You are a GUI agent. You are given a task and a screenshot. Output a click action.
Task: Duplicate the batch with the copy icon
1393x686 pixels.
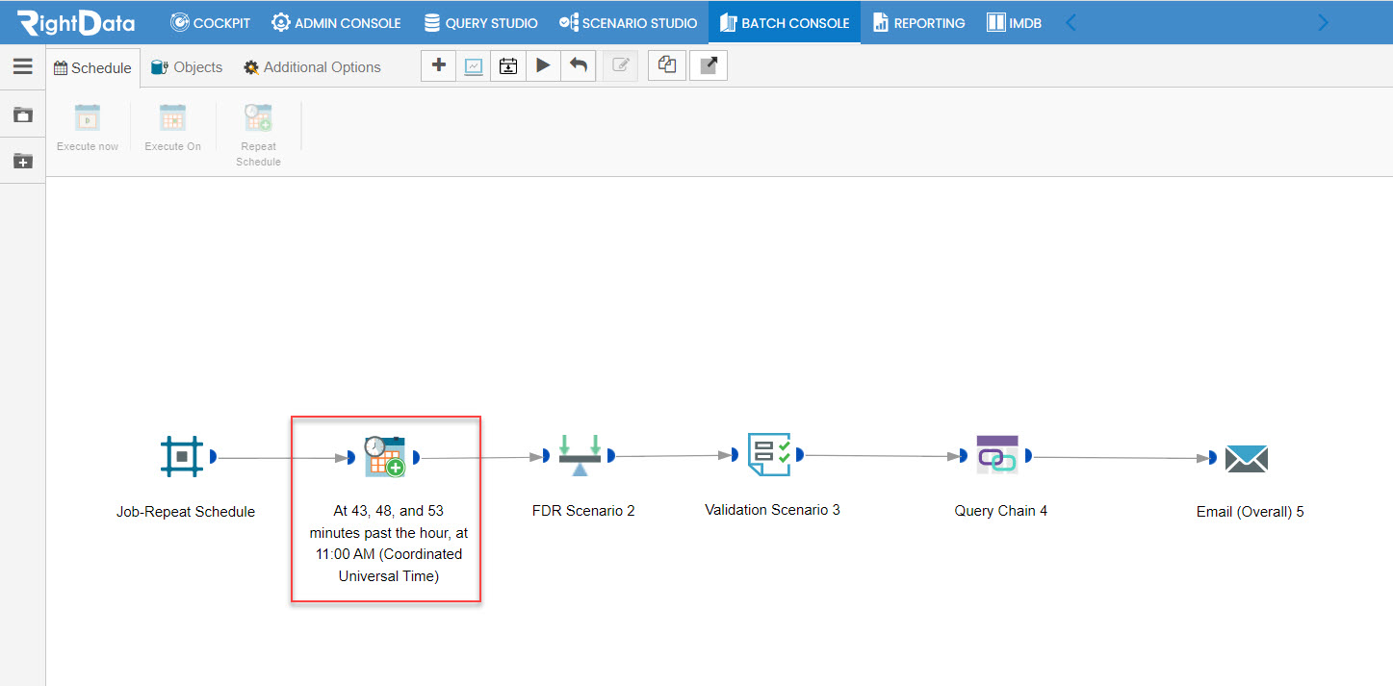pos(666,65)
